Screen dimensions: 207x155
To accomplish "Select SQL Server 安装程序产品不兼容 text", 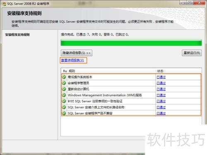I will (90, 113).
